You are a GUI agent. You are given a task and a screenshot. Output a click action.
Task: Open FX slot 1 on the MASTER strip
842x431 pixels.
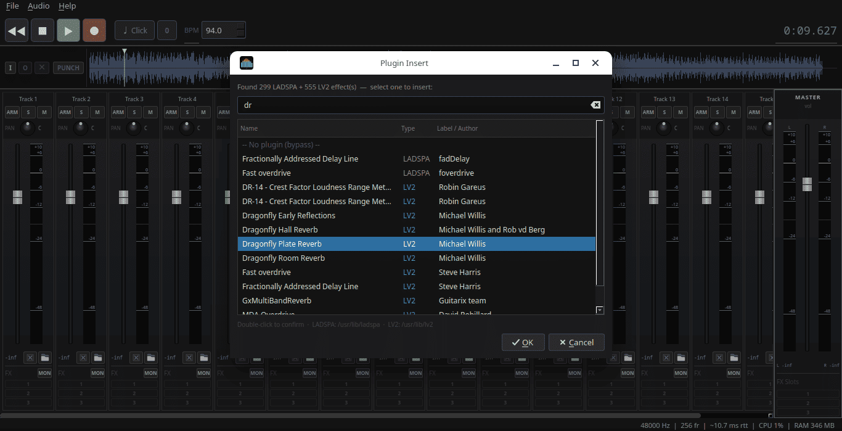pyautogui.click(x=807, y=393)
